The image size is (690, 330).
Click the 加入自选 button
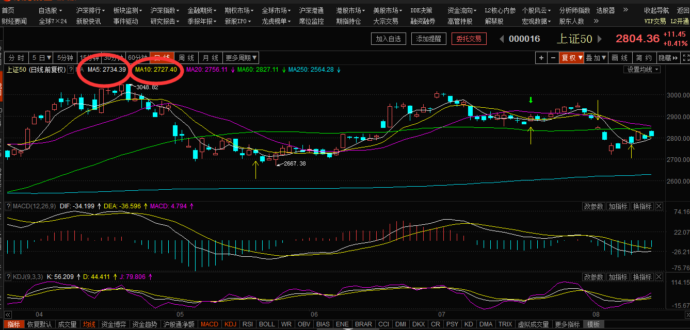(x=389, y=39)
